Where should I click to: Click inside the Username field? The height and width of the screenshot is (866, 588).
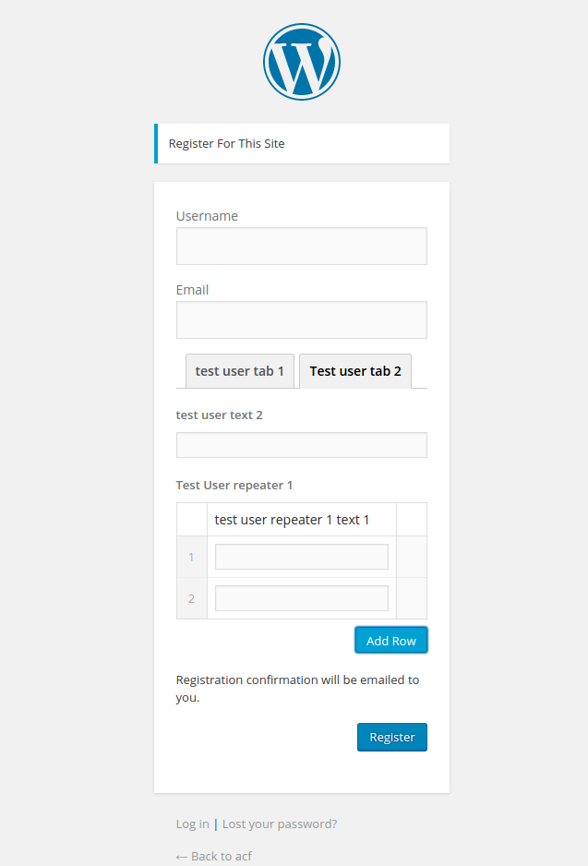301,246
